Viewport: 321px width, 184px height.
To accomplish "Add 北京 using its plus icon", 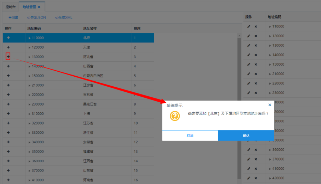I will click(8, 38).
